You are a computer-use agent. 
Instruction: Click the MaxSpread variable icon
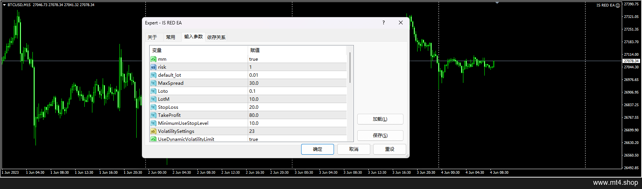[153, 83]
